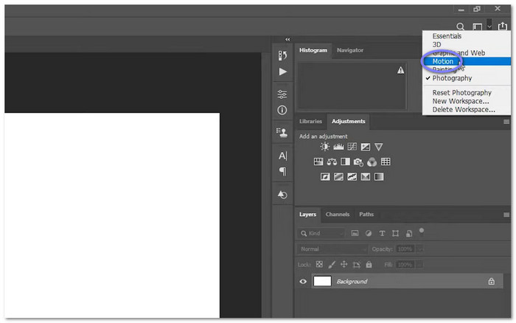This screenshot has height=323, width=516.
Task: Open the Layers panel menu
Action: [506, 215]
